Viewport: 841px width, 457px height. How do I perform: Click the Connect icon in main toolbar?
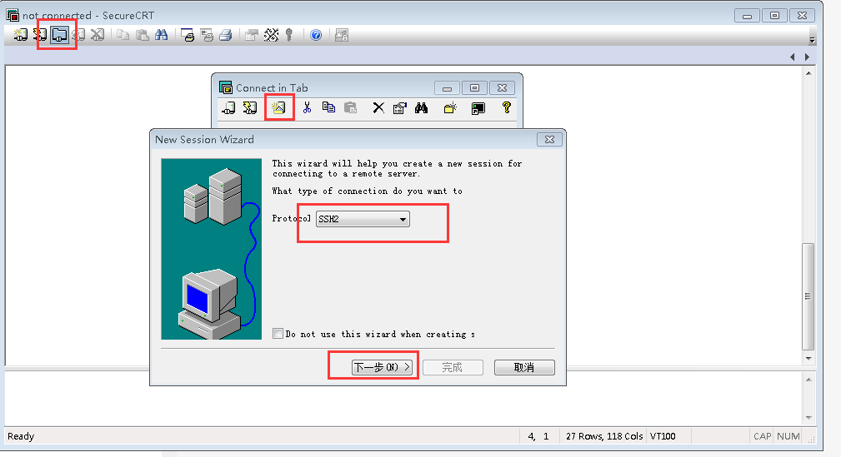tap(20, 35)
